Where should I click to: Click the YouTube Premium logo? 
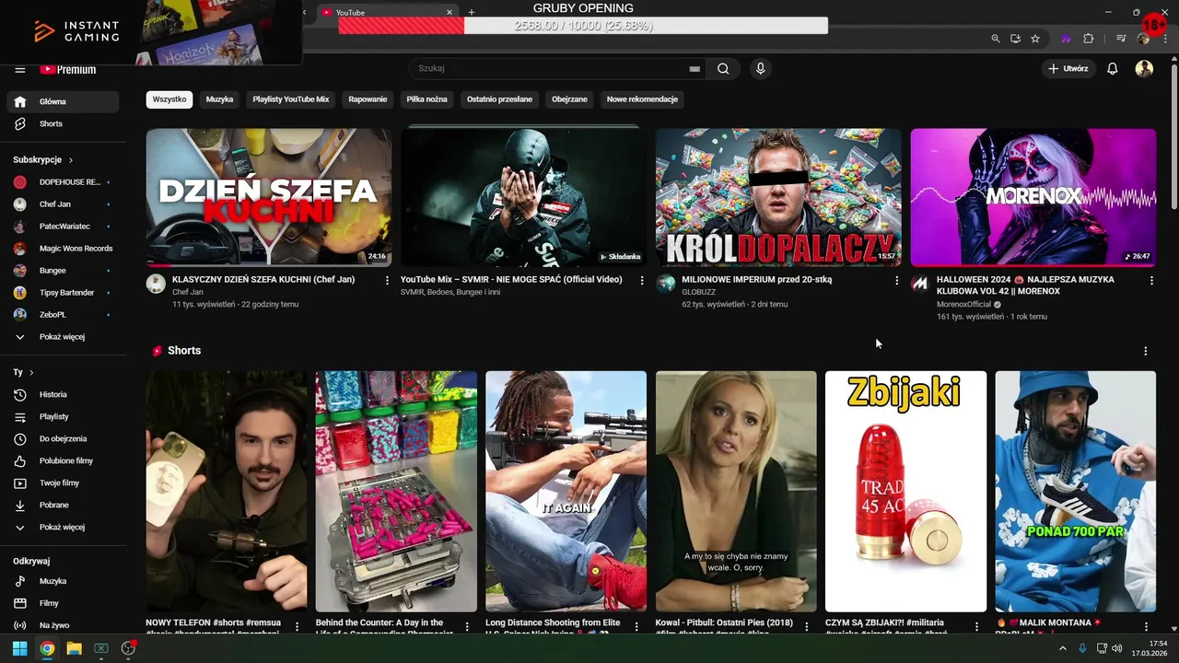point(67,70)
